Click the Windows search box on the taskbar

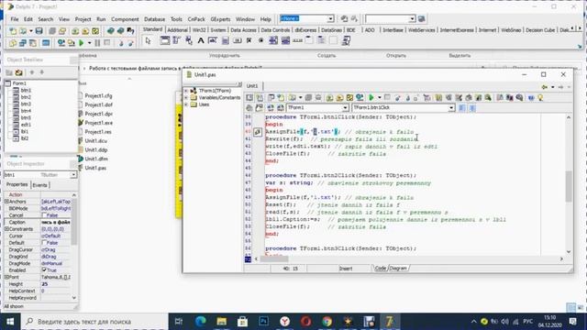(x=94, y=322)
